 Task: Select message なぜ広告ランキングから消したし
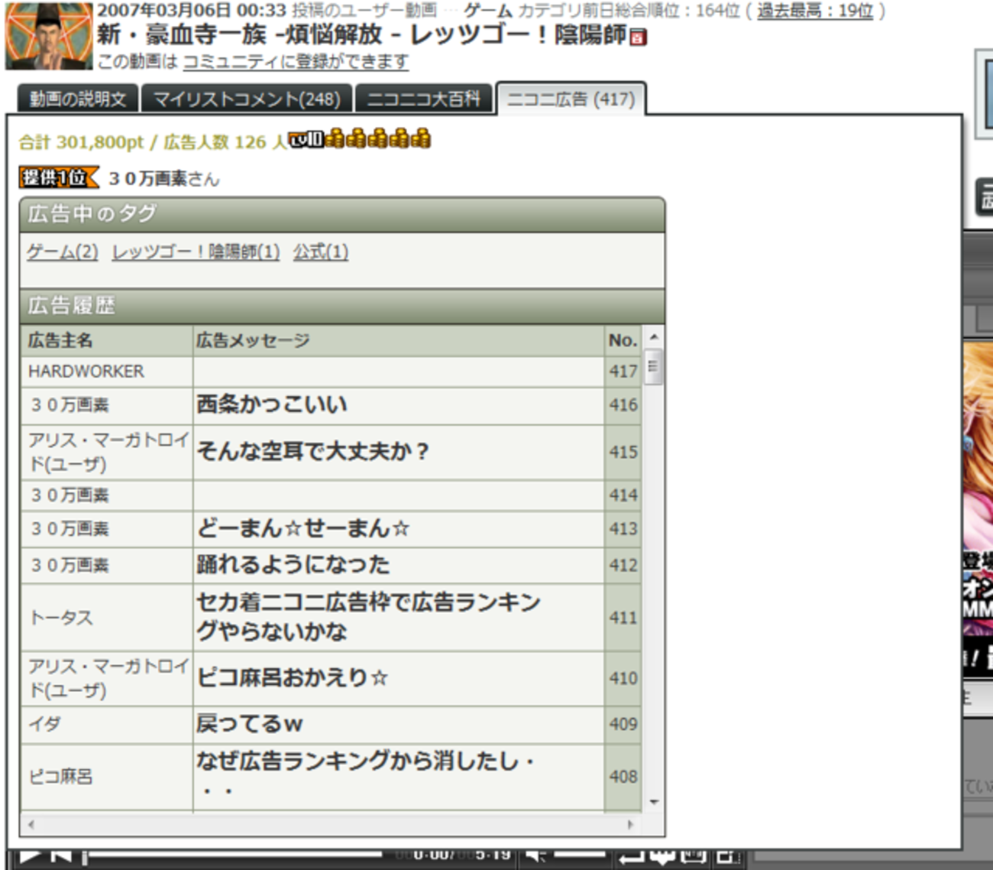pos(367,774)
